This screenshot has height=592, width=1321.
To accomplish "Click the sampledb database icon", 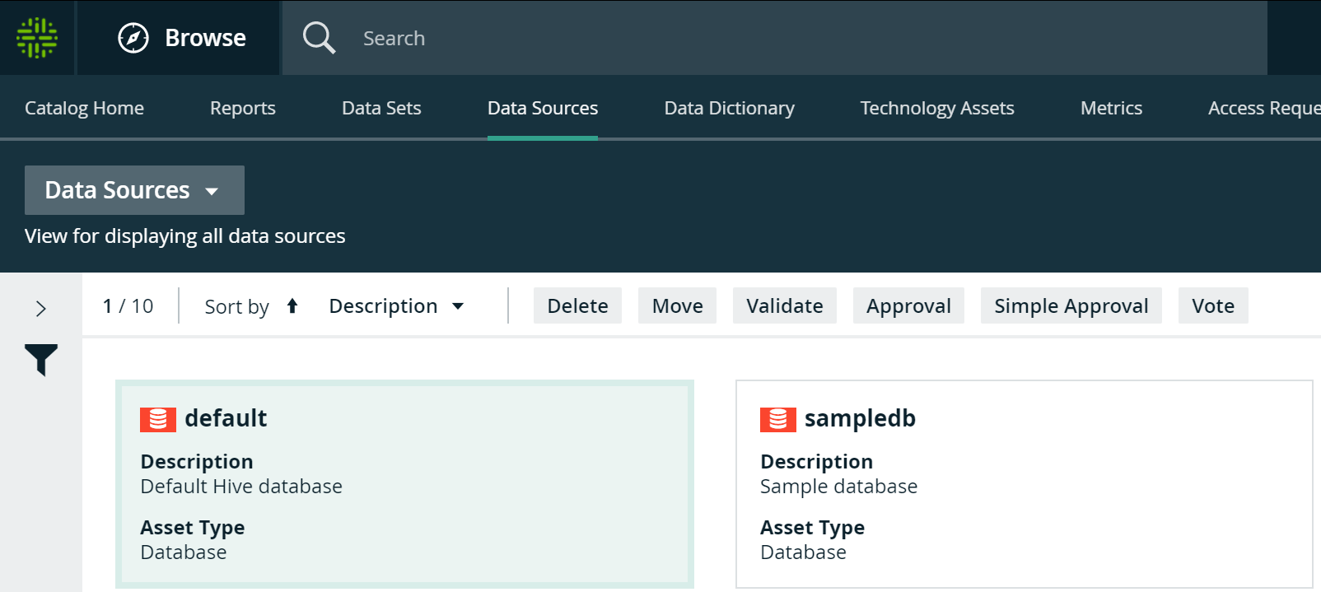I will click(777, 419).
